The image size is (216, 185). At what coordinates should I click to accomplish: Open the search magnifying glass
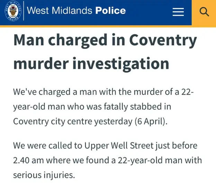[x=204, y=12]
